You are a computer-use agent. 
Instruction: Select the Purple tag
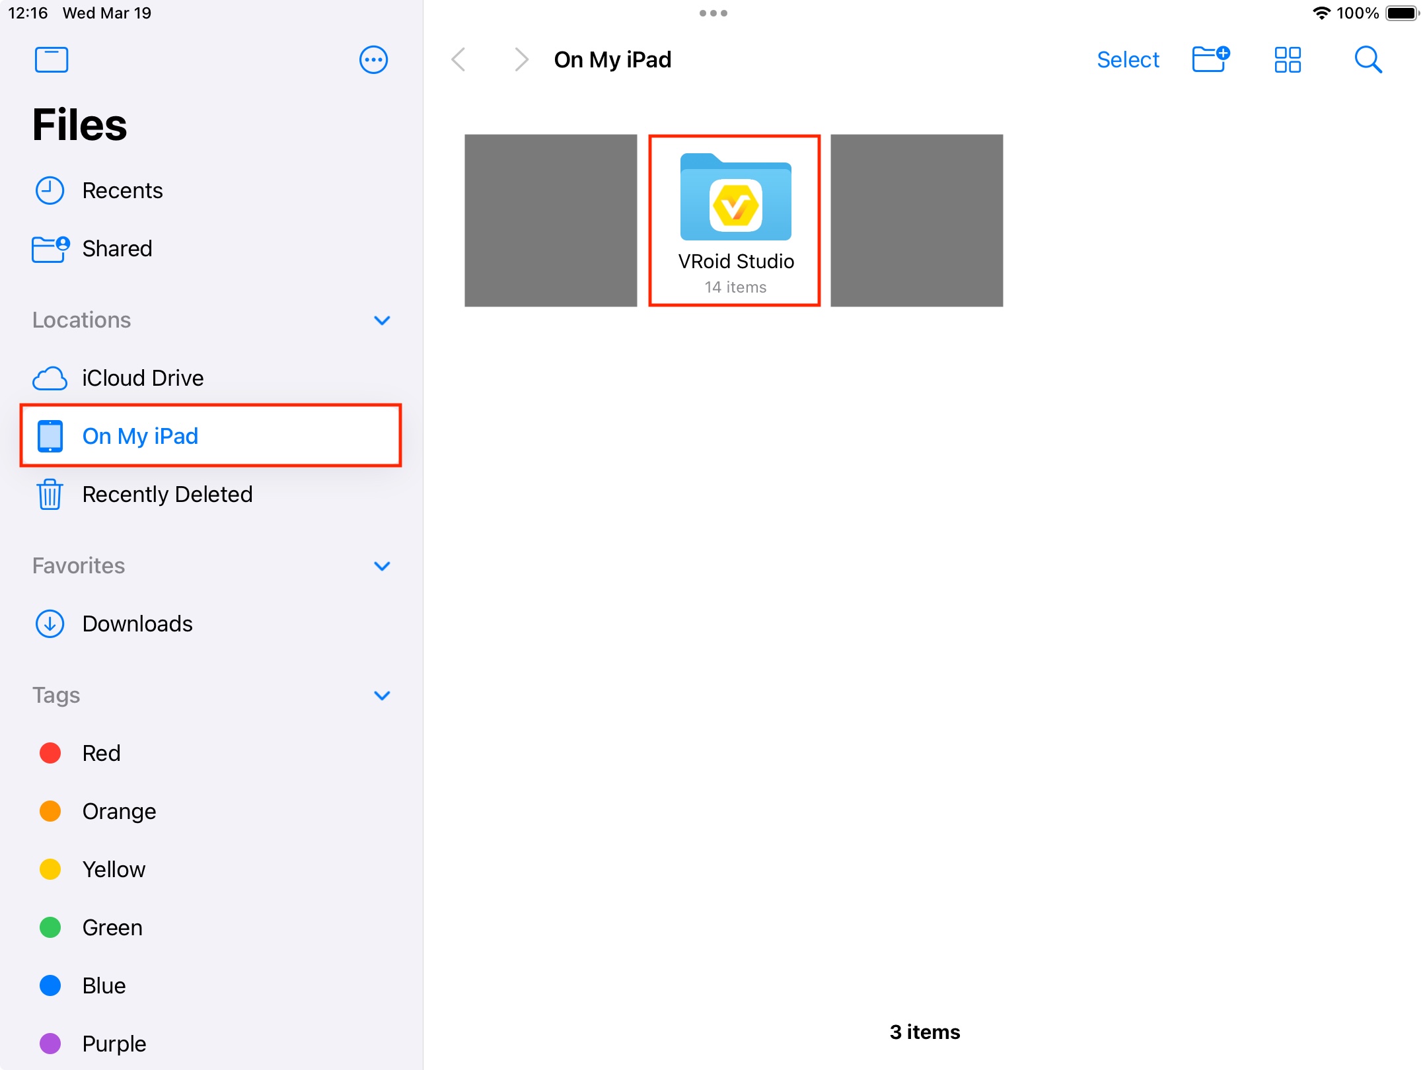211,1044
